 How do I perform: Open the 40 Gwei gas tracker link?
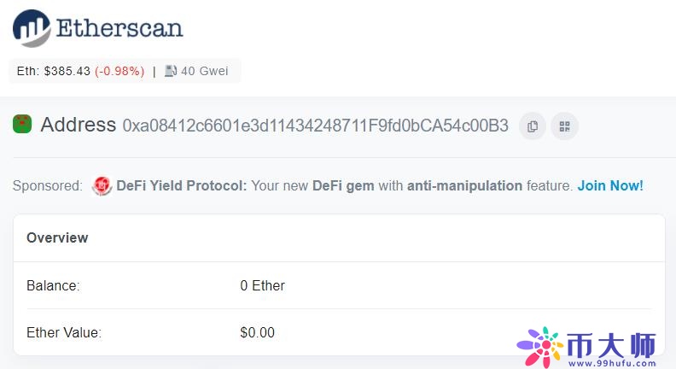[x=205, y=71]
